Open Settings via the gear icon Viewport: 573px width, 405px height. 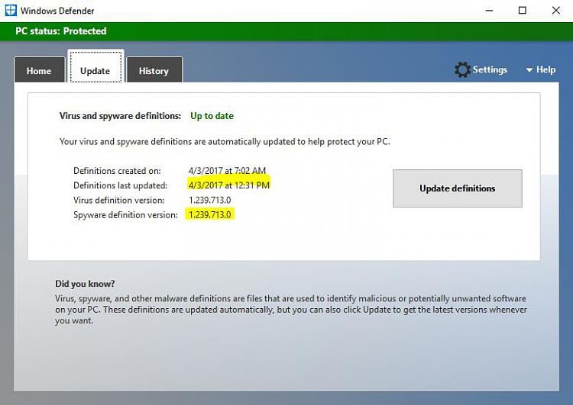tap(462, 70)
